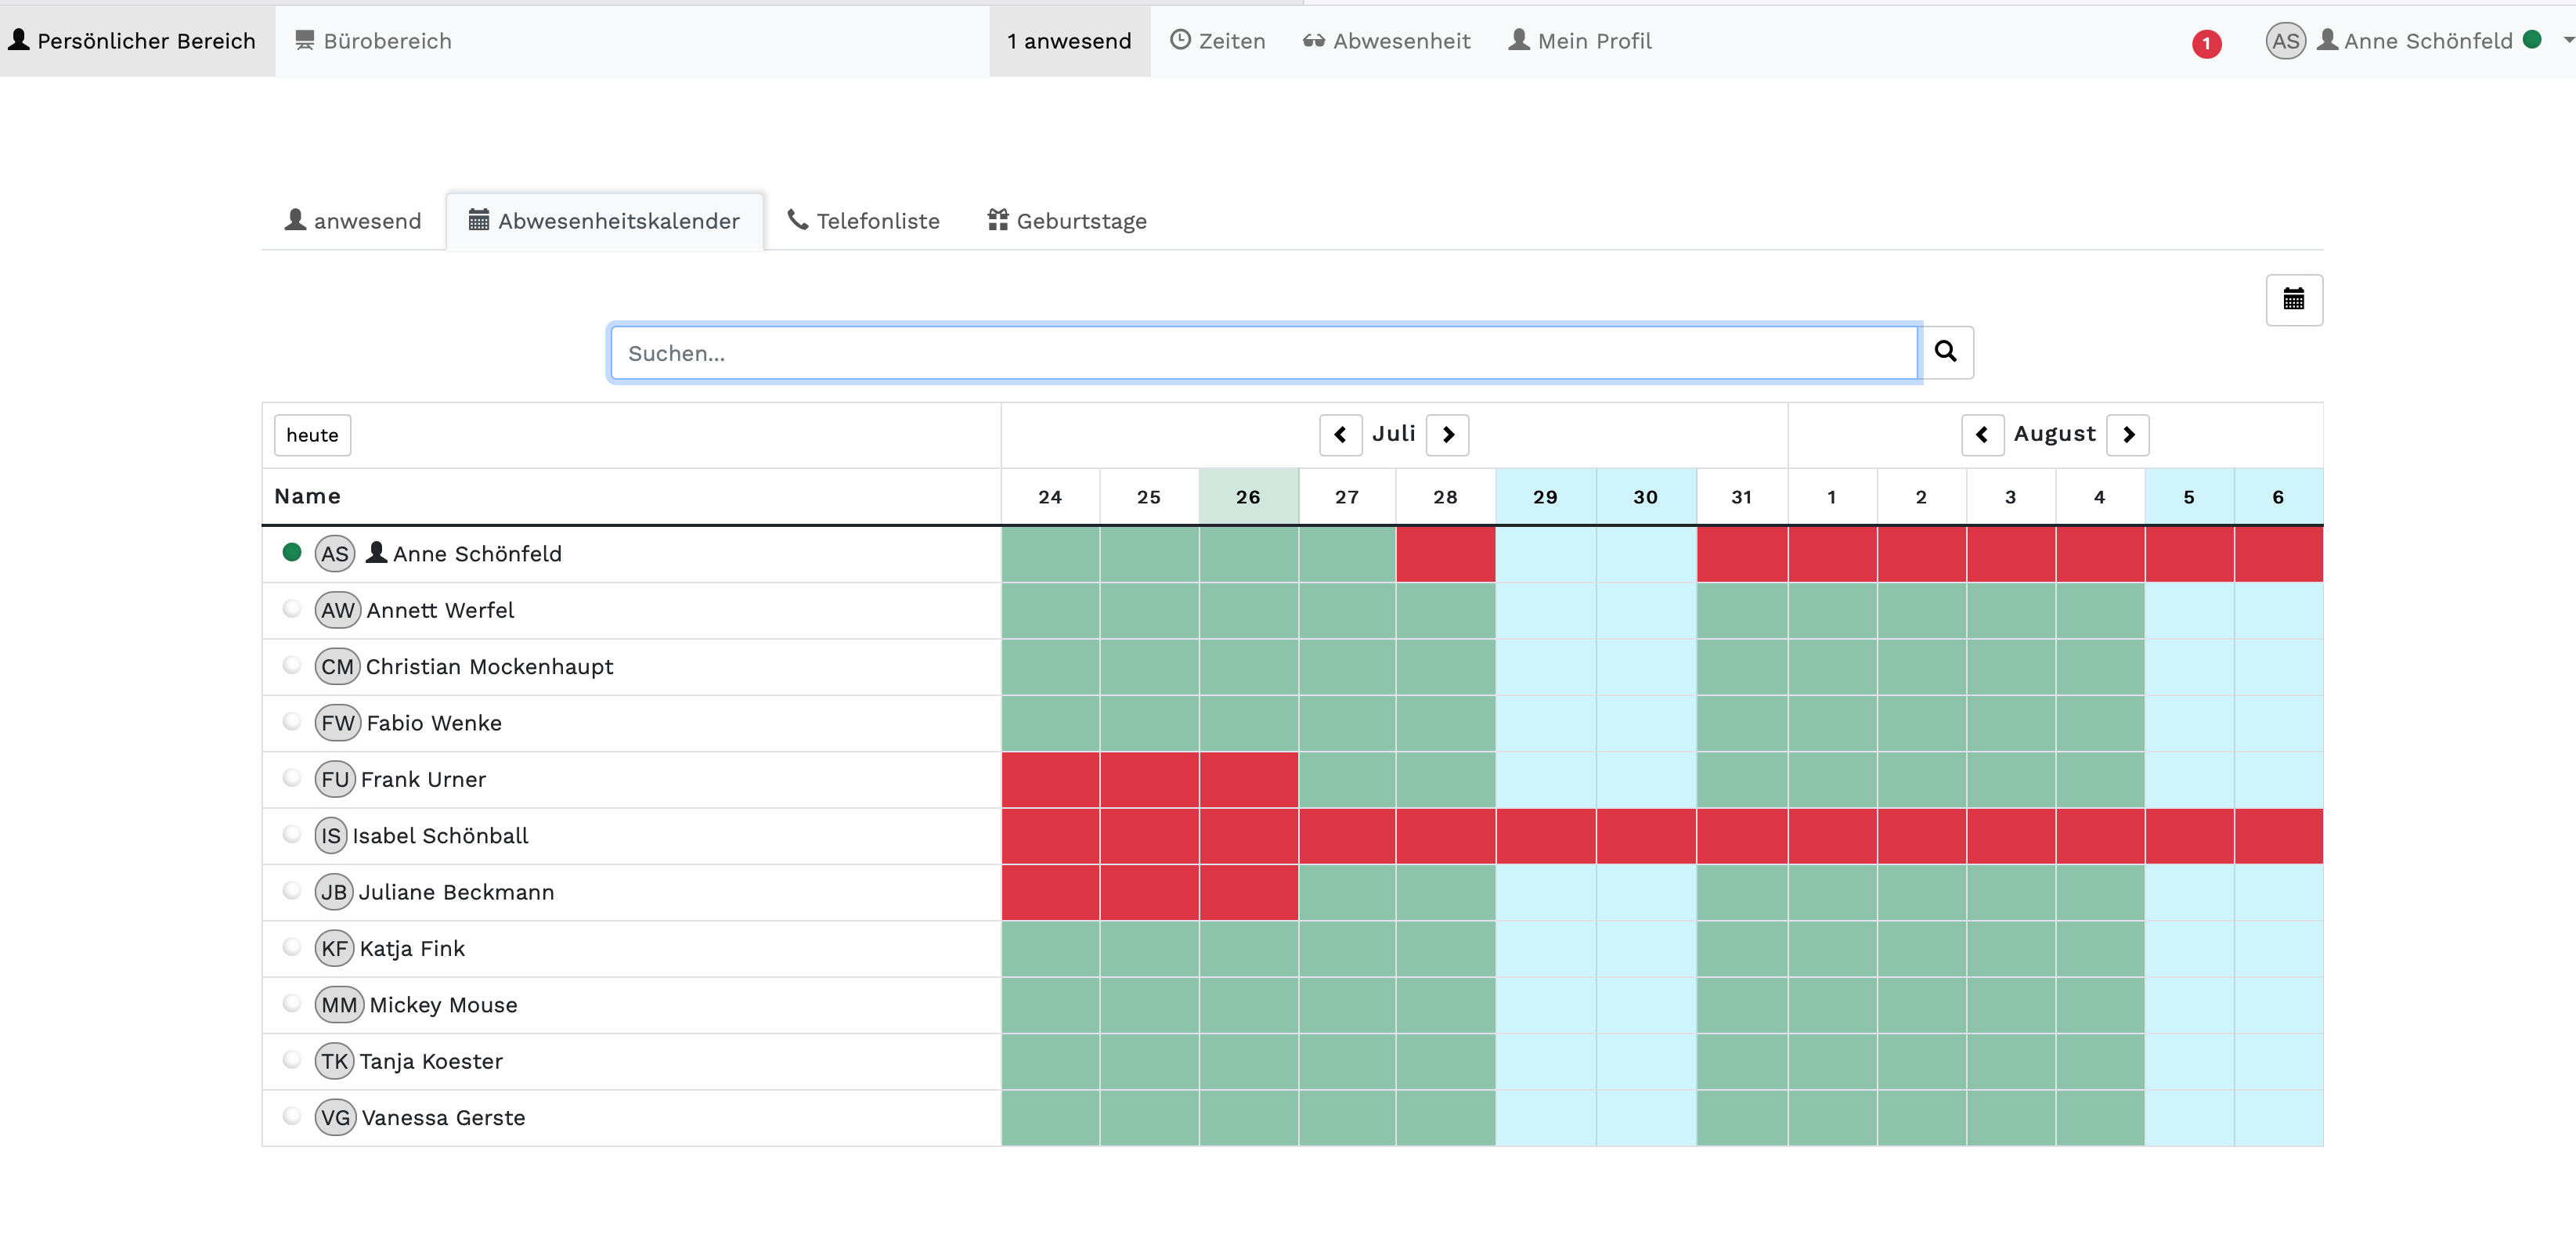
Task: Click Mickey Mouse's offline status dot
Action: tap(291, 1003)
